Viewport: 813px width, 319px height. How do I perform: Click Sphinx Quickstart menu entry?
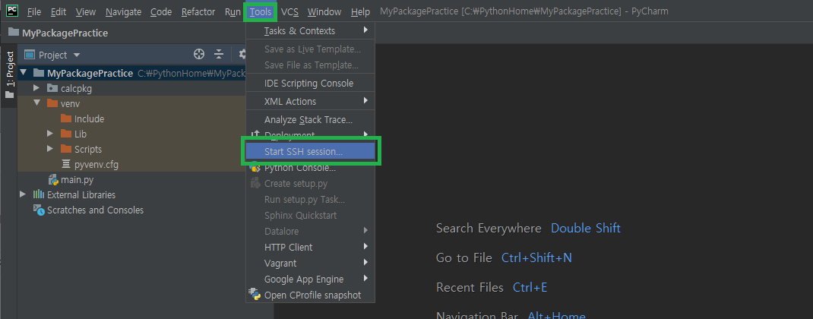(311, 215)
